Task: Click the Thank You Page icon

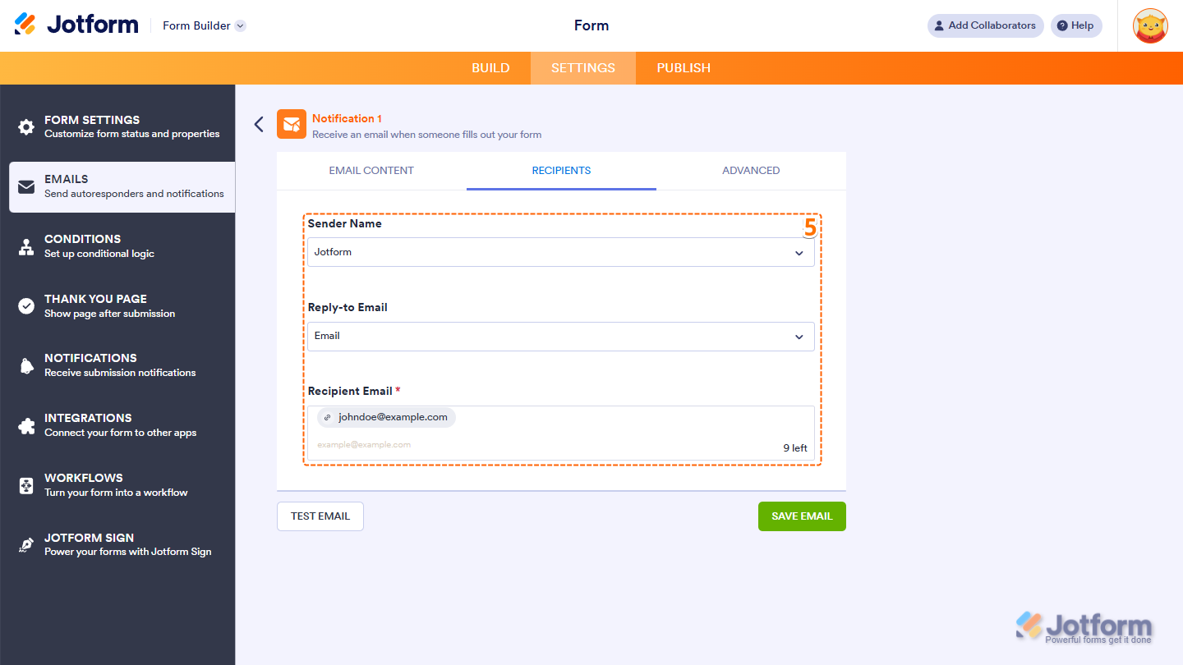Action: click(25, 305)
